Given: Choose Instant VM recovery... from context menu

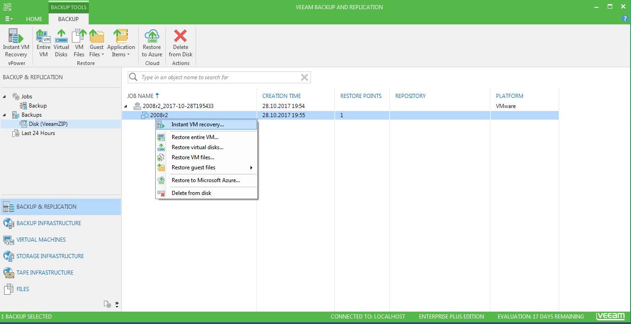Looking at the screenshot, I should 206,124.
